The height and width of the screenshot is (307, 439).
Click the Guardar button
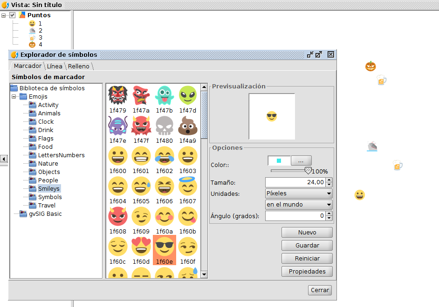307,246
